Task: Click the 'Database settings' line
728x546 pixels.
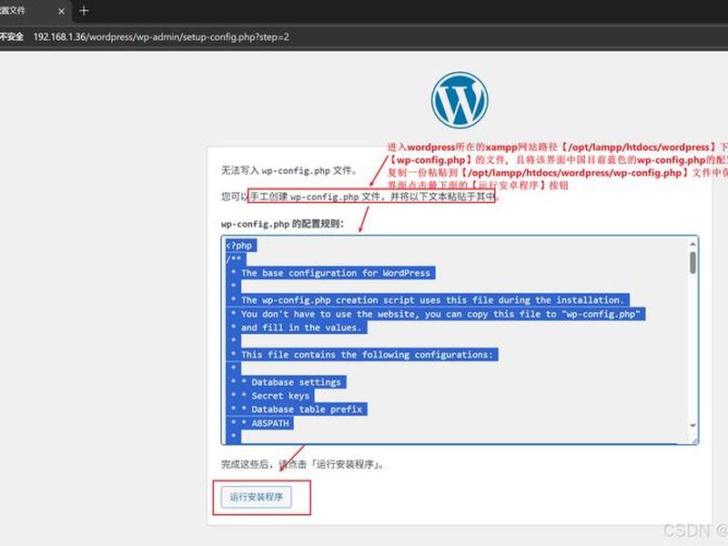Action: tap(296, 382)
